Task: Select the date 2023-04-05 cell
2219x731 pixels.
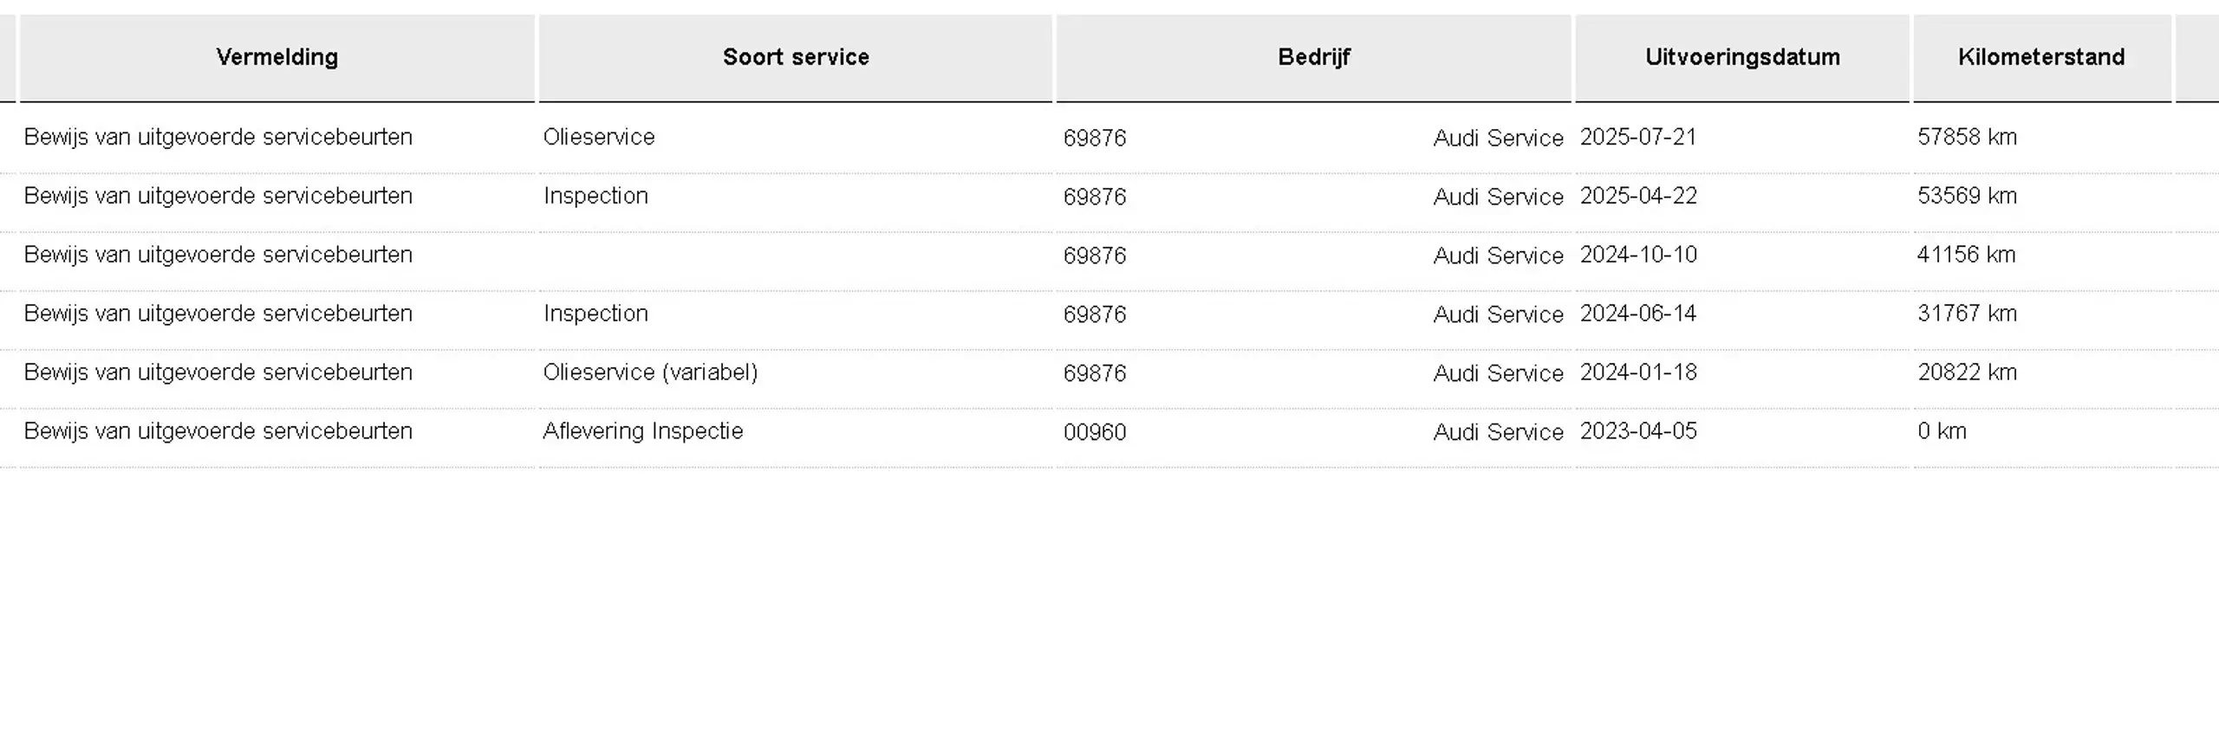Action: (x=1742, y=431)
